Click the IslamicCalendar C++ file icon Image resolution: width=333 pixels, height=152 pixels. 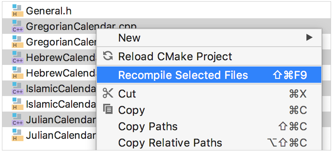pyautogui.click(x=18, y=89)
